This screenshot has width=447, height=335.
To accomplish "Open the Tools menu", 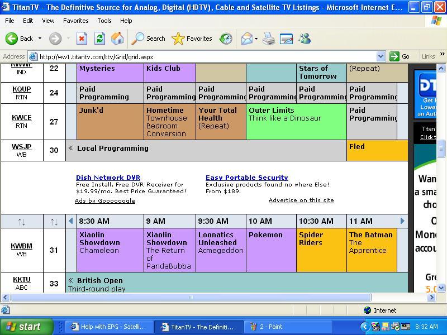I will pos(104,21).
